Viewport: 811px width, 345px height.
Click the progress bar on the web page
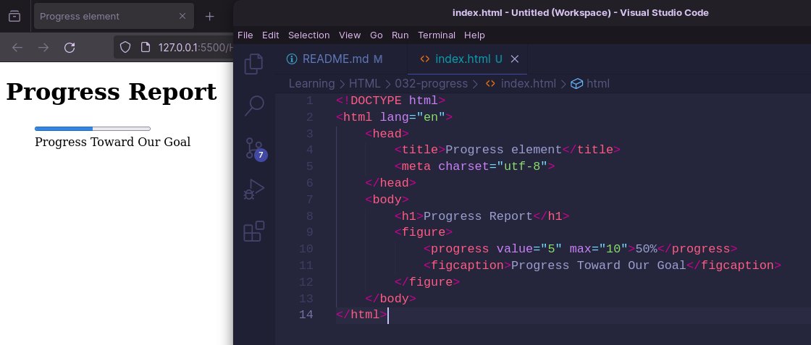pos(93,129)
